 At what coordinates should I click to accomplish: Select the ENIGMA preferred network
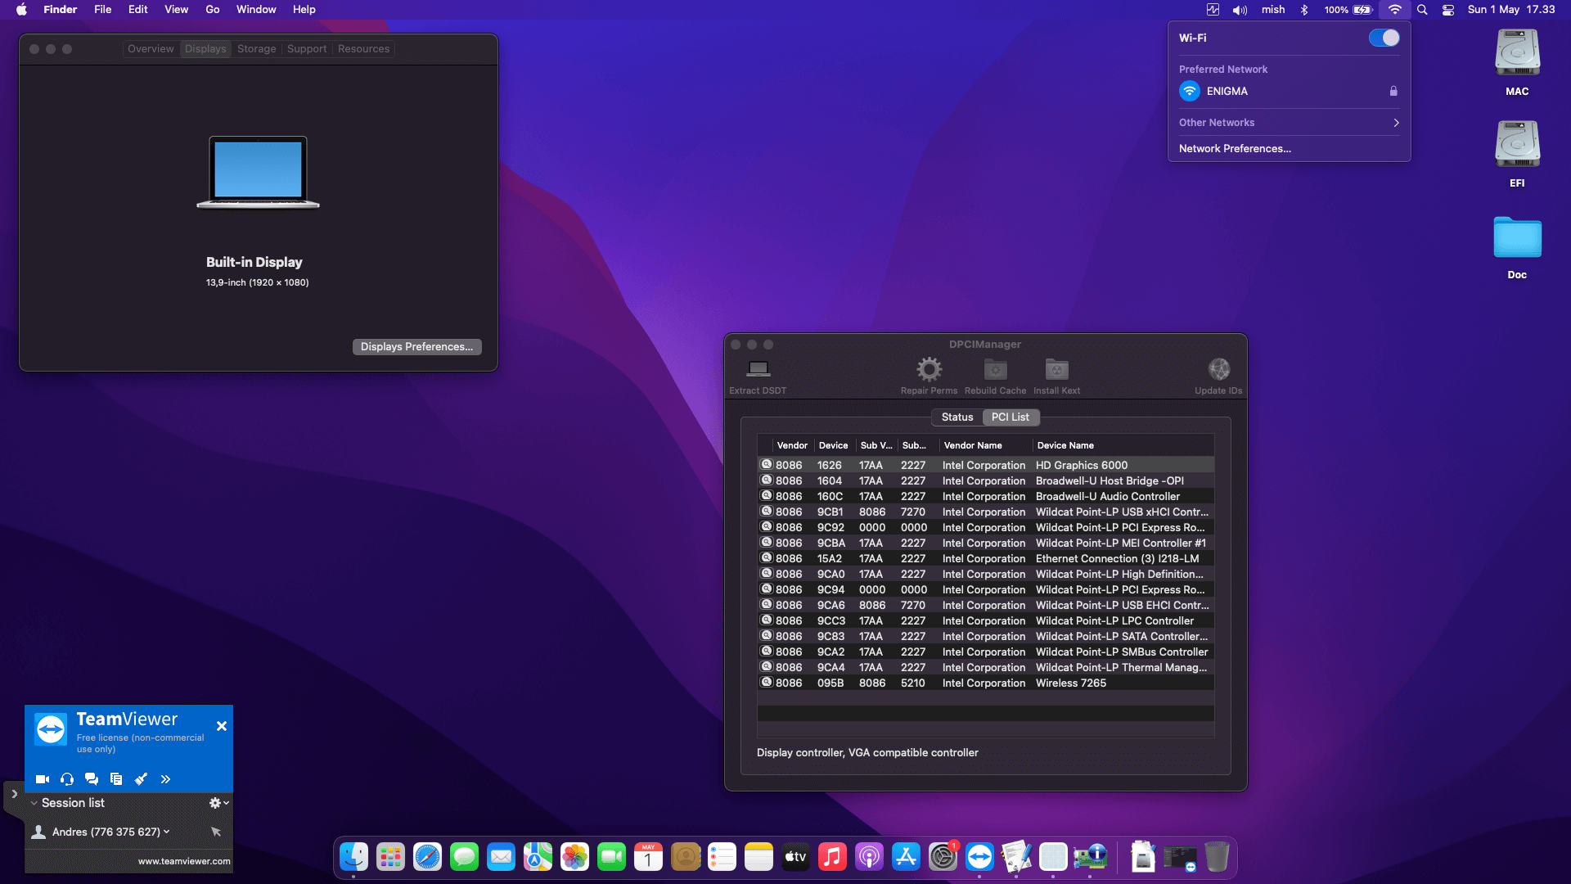1289,91
